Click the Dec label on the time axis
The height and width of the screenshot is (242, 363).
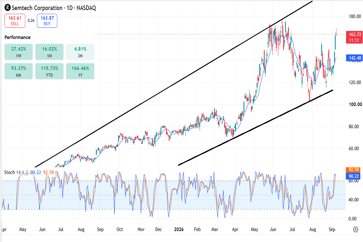[x=159, y=229]
